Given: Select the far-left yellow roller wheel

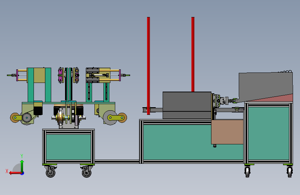Looking at the screenshot, I should [15, 118].
